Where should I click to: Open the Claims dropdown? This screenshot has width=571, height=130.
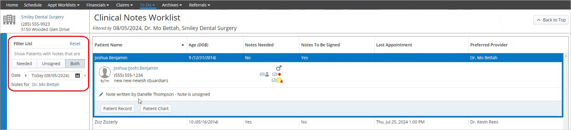tap(124, 5)
